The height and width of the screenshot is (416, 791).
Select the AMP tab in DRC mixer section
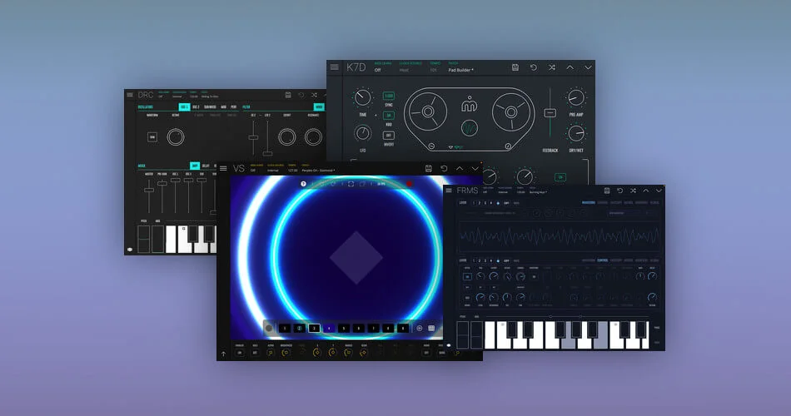pyautogui.click(x=195, y=166)
